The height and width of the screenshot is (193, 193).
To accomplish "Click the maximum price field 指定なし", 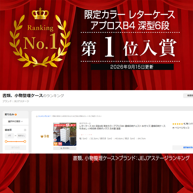I will coord(22,136).
